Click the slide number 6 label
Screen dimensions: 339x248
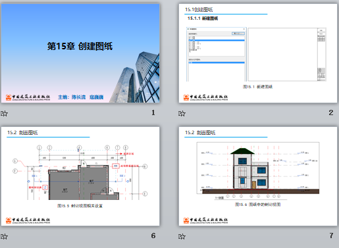(153, 236)
